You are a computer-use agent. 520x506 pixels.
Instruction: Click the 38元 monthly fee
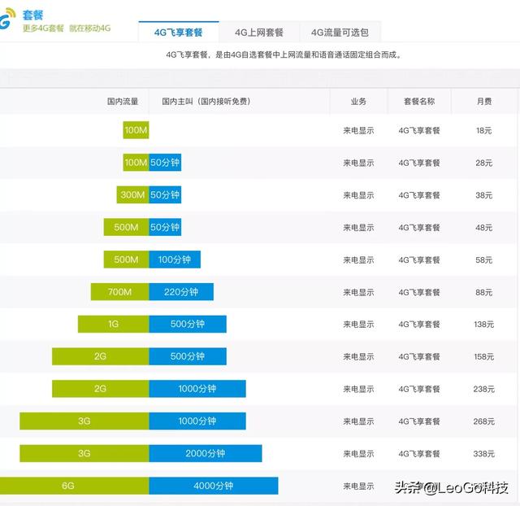coord(484,195)
